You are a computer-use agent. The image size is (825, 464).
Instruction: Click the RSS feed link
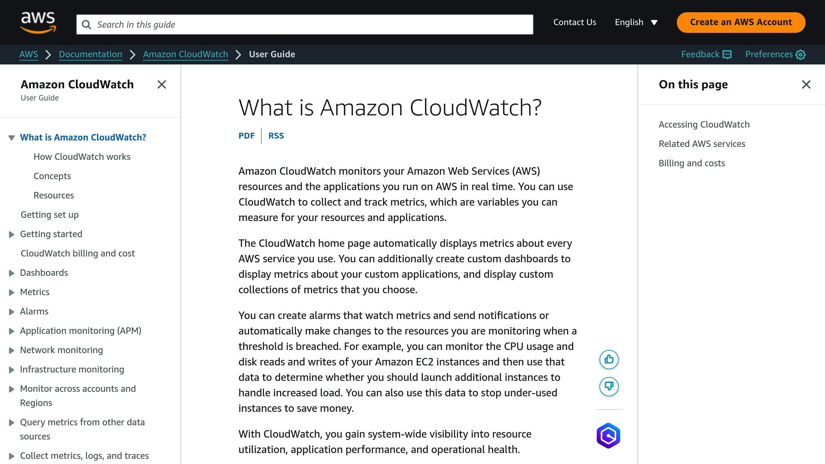tap(276, 135)
